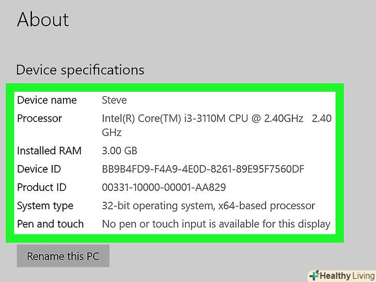Select the 3.00 GB RAM value
The height and width of the screenshot is (282, 376).
pyautogui.click(x=120, y=151)
